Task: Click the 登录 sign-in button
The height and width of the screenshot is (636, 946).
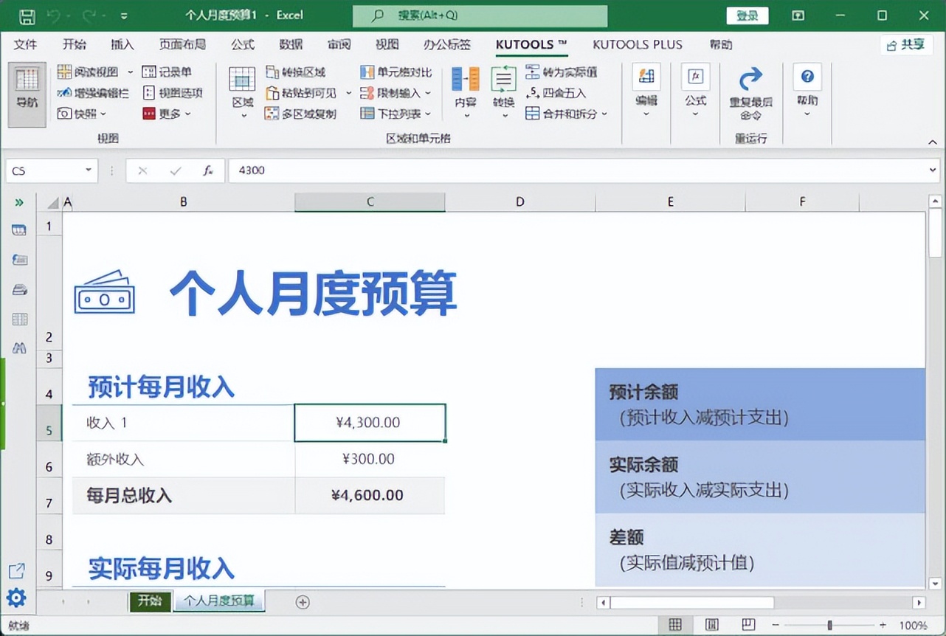Action: point(747,15)
